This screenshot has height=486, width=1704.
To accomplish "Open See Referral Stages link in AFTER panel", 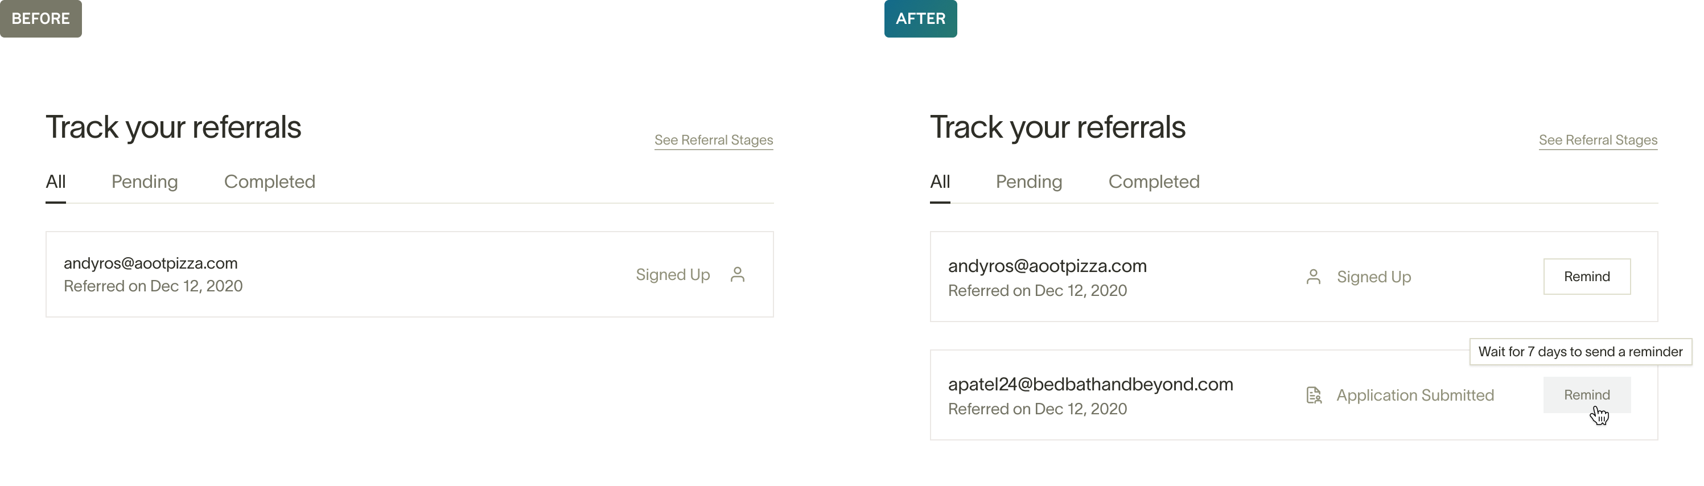I will (x=1598, y=140).
